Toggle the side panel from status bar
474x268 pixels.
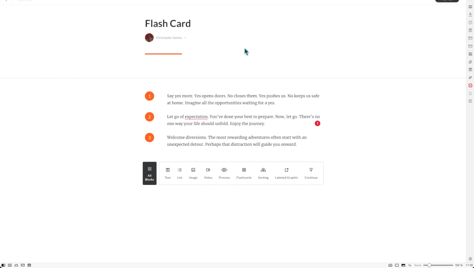pos(3,265)
